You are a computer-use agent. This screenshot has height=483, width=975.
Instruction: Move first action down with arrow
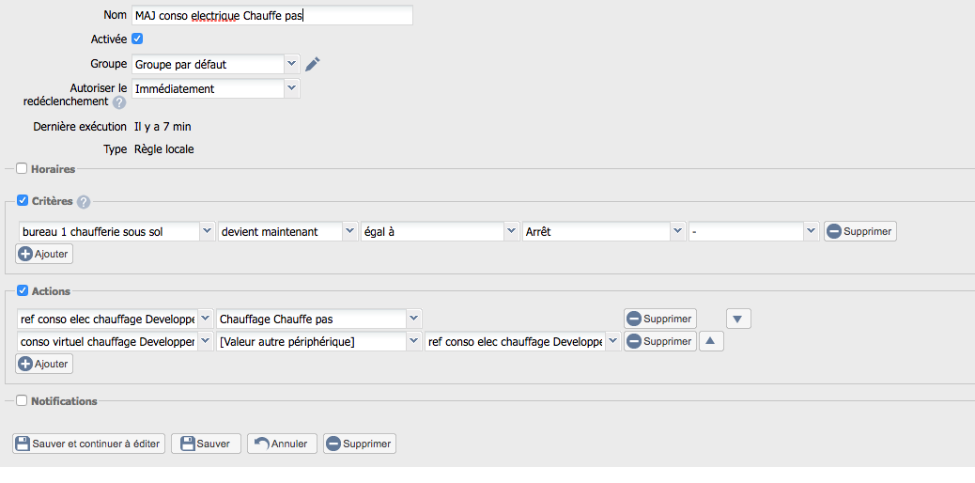point(738,319)
